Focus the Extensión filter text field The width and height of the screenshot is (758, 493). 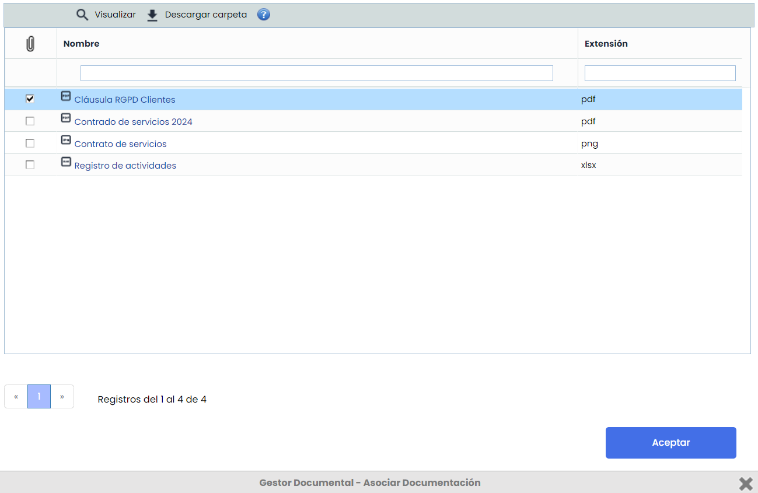click(x=659, y=73)
